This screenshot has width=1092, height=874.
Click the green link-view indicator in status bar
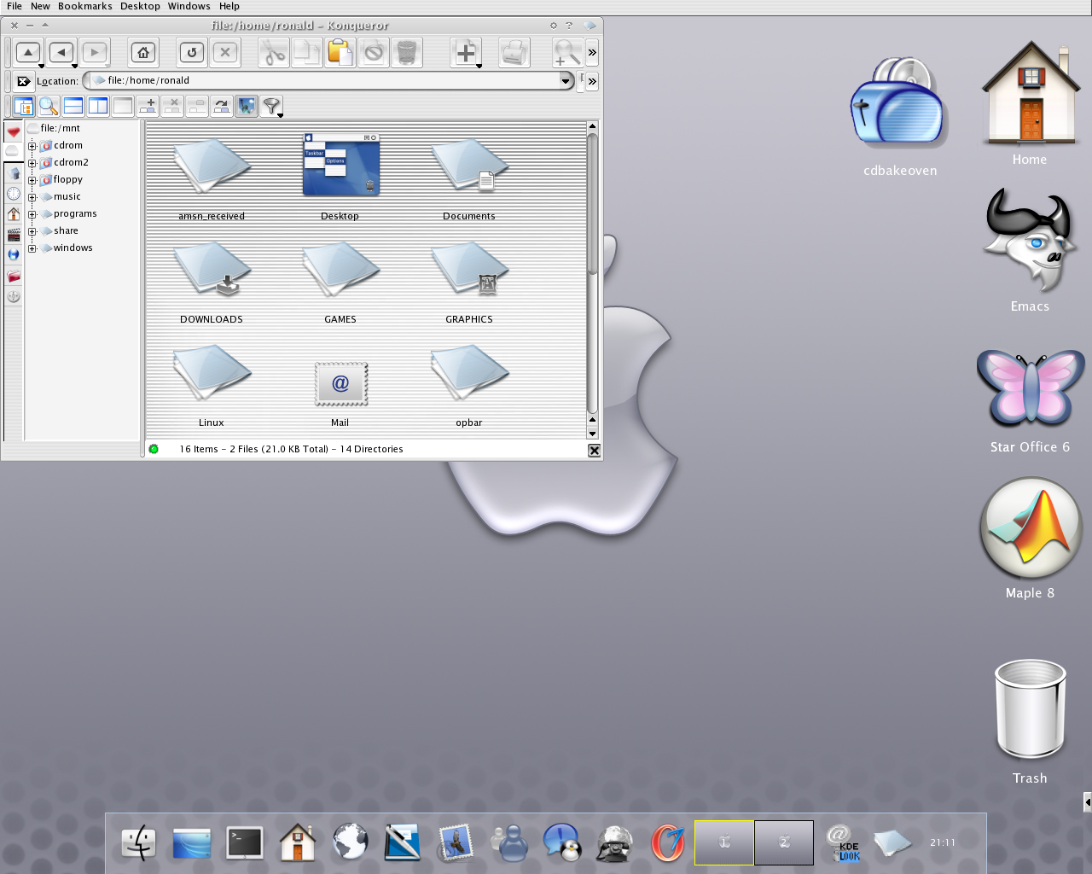point(154,449)
